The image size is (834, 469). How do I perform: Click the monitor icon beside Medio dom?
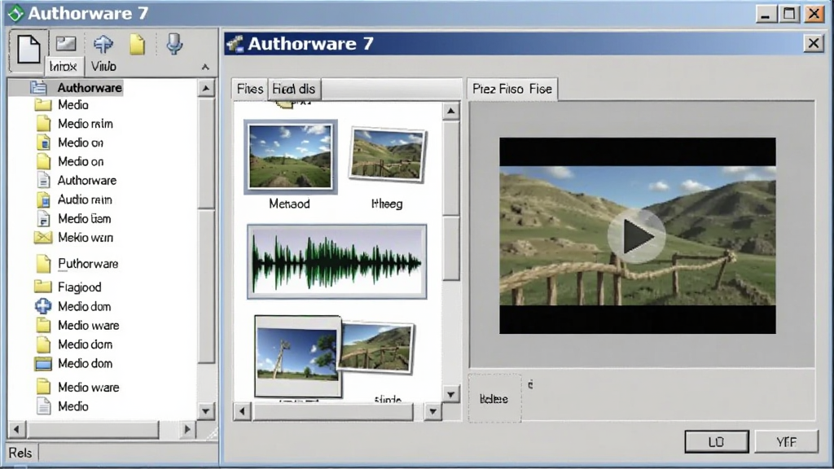click(x=43, y=364)
